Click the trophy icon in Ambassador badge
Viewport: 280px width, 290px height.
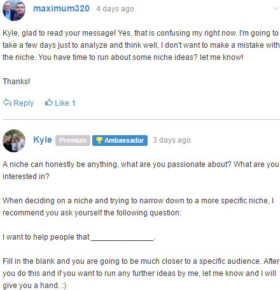[x=99, y=140]
